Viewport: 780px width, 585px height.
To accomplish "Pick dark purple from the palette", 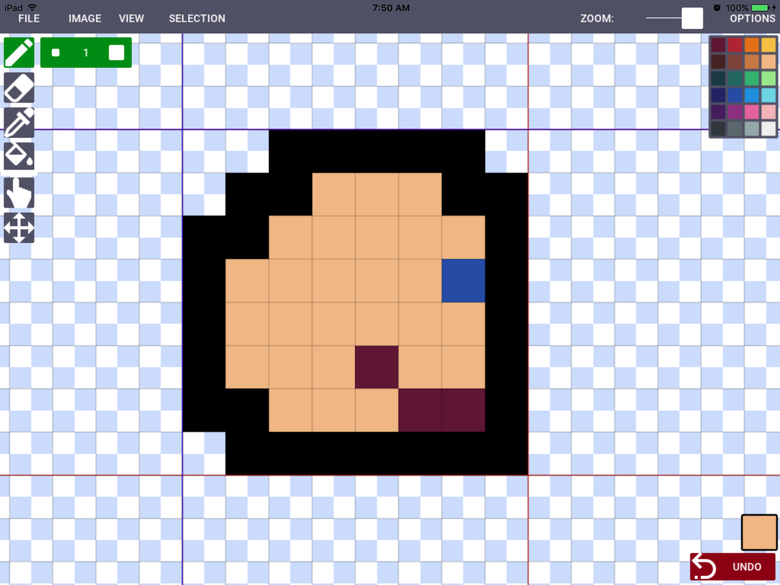I will click(718, 112).
